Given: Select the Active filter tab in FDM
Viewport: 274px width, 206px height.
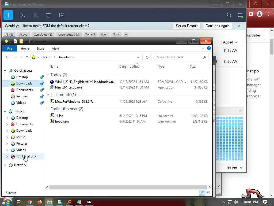Looking at the screenshot, I should click(23, 35).
